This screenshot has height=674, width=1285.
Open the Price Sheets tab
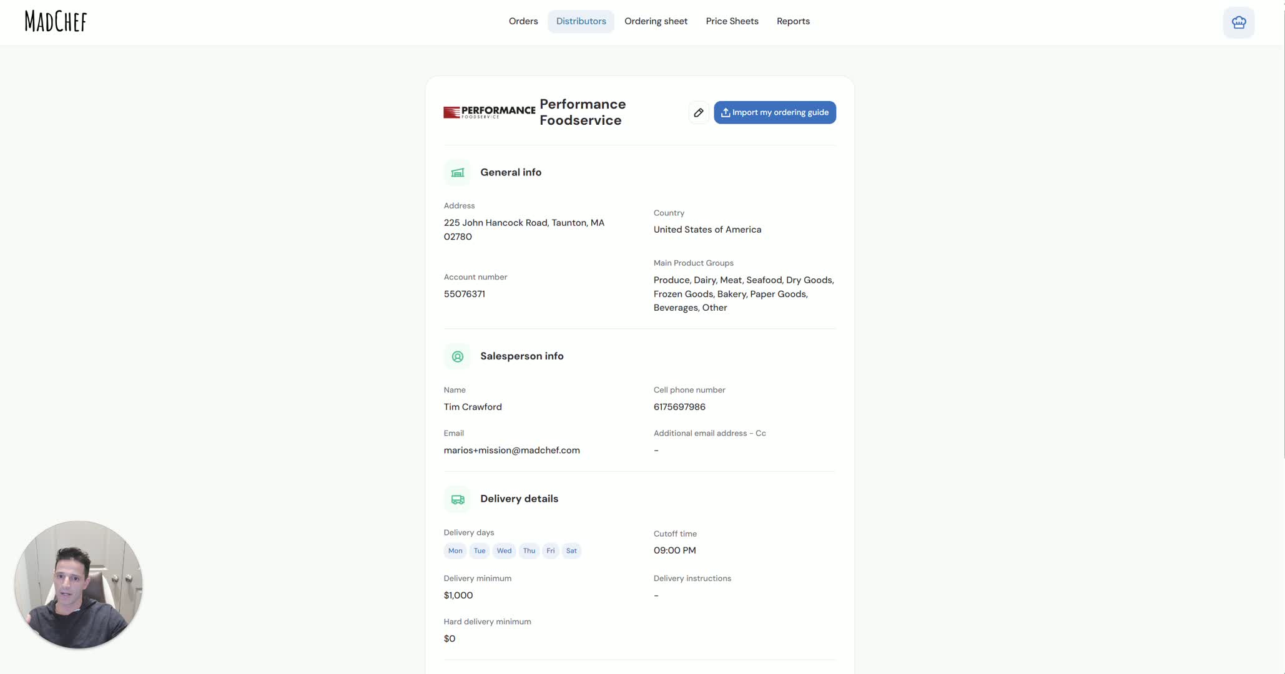click(x=732, y=21)
